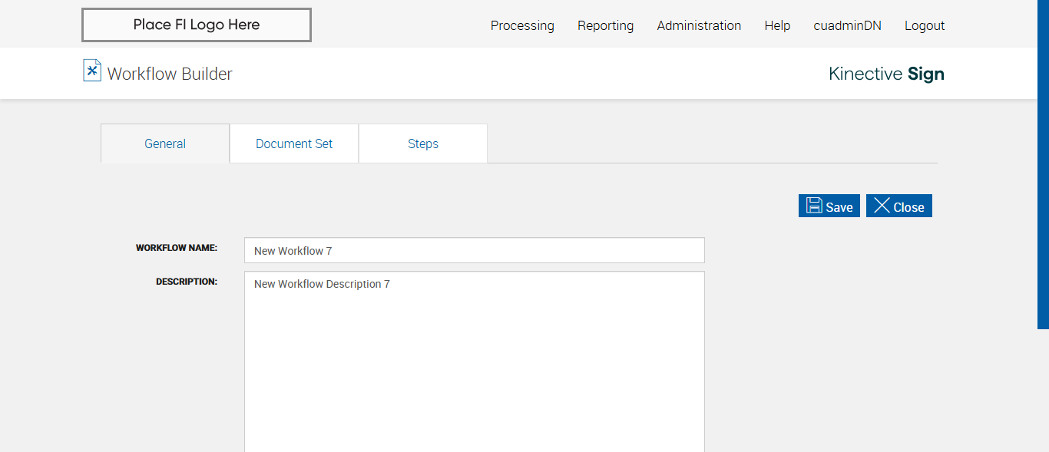Screen dimensions: 1049x452
Task: Switch to the Document Set tab
Action: (294, 144)
